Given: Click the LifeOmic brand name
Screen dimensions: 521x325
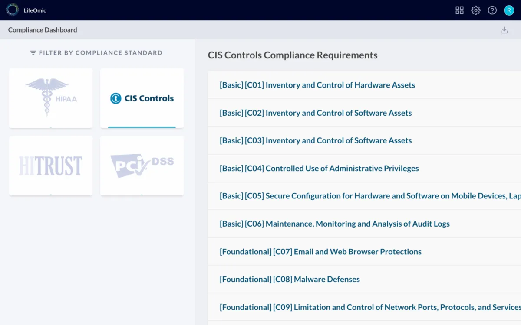Looking at the screenshot, I should [35, 10].
